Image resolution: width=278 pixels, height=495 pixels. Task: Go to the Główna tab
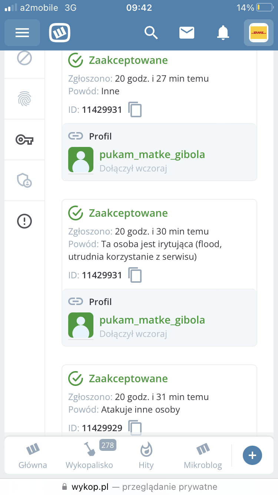[33, 456]
